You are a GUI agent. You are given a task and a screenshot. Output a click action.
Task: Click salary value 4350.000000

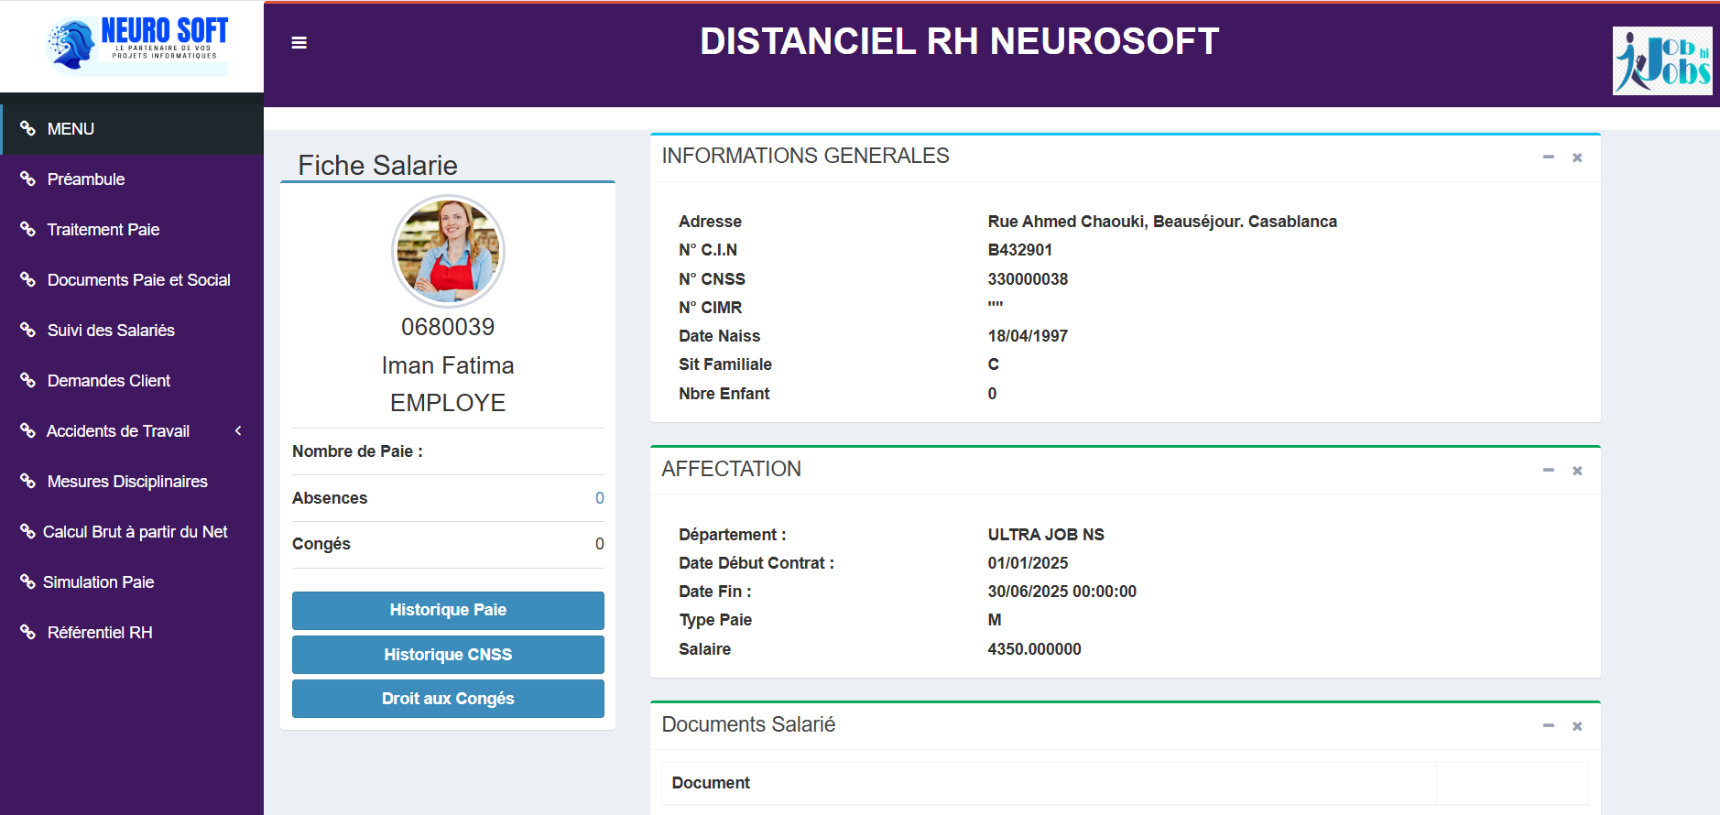[1034, 649]
